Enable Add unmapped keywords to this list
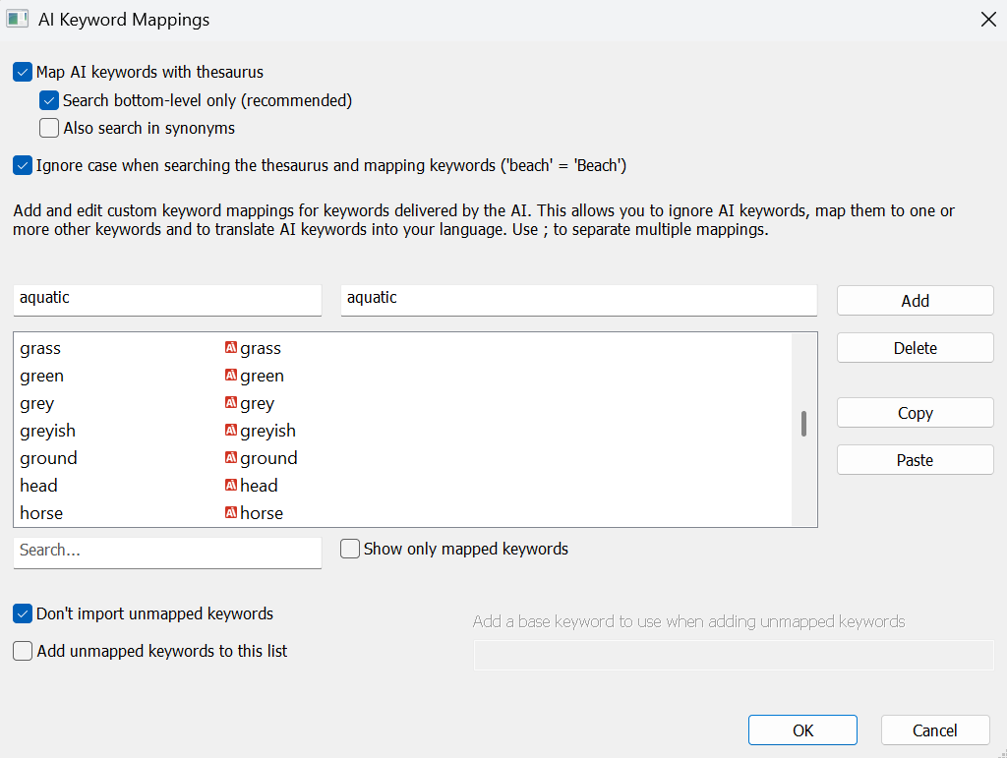The image size is (1007, 758). coord(23,651)
